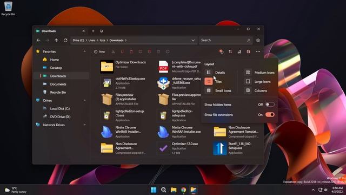This screenshot has width=346, height=195.
Task: Click the Cut scissors toolbar icon
Action: (113, 51)
